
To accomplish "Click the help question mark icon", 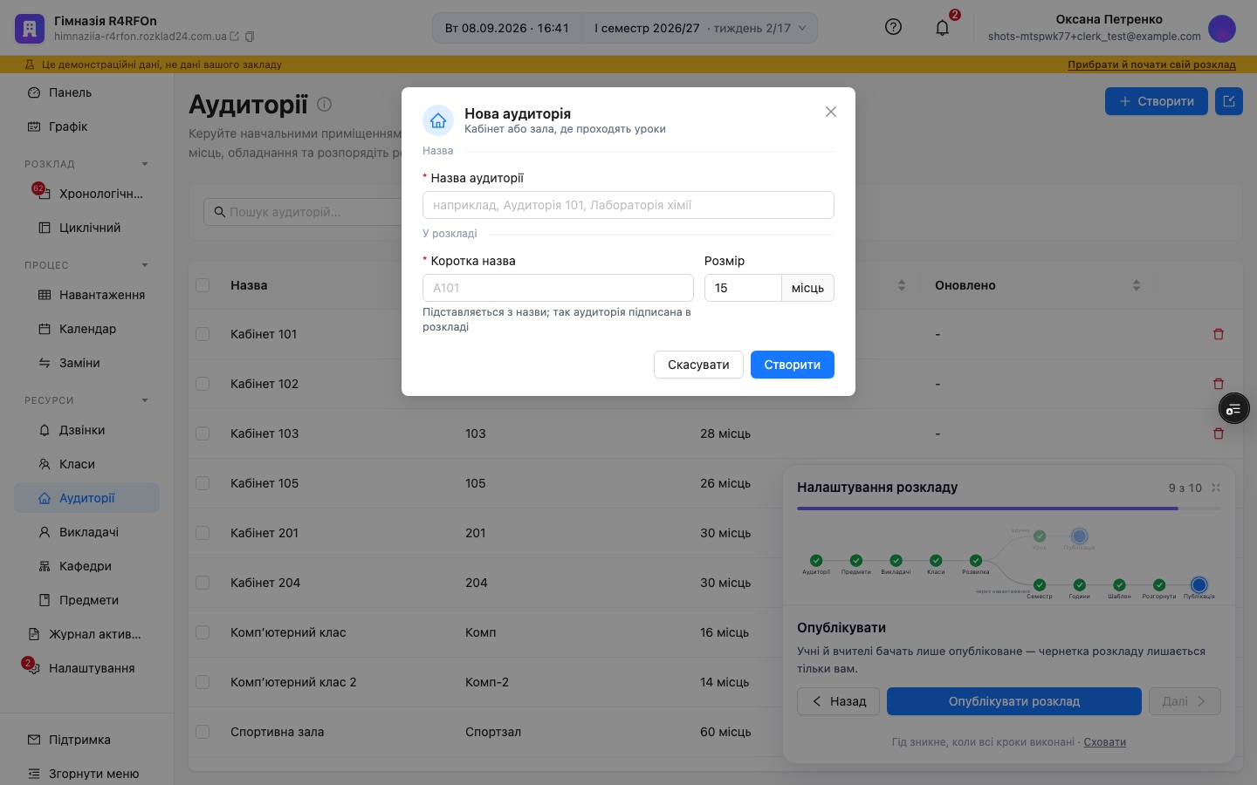I will coord(893,27).
